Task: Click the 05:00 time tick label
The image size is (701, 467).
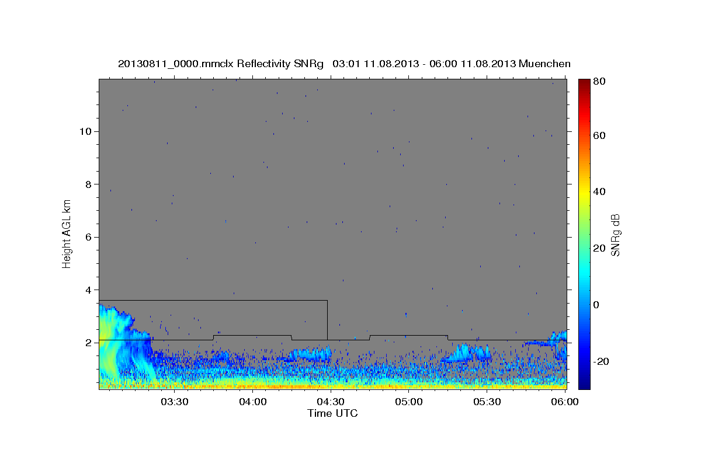Action: pyautogui.click(x=408, y=402)
